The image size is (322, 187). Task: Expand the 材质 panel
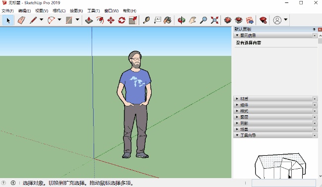[x=237, y=98]
